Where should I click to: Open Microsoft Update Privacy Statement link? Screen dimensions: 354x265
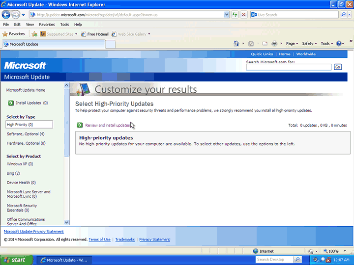(33, 232)
